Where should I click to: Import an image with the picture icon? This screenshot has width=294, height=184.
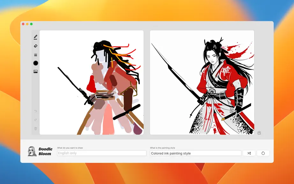(x=35, y=72)
